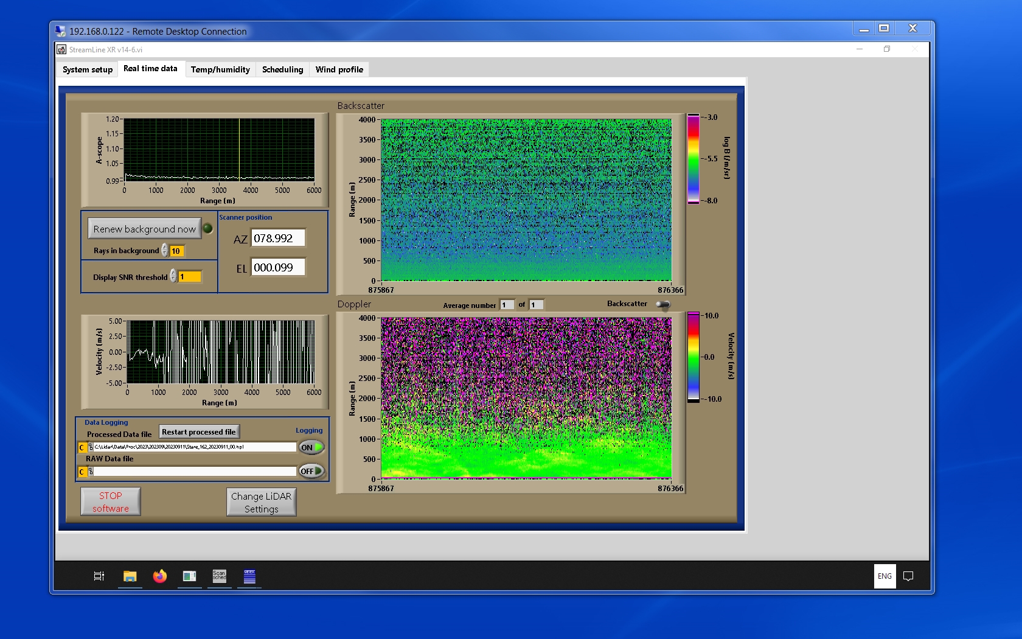The height and width of the screenshot is (639, 1022).
Task: Open Firefox from the taskbar
Action: (159, 576)
